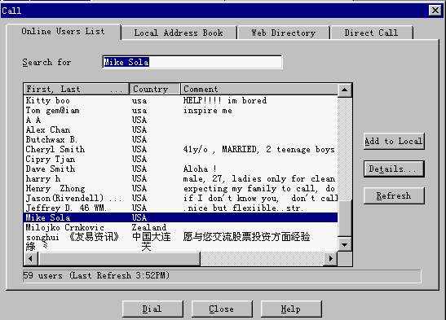This screenshot has width=446, height=320.
Task: Close the Call dialog with X
Action: click(x=435, y=11)
